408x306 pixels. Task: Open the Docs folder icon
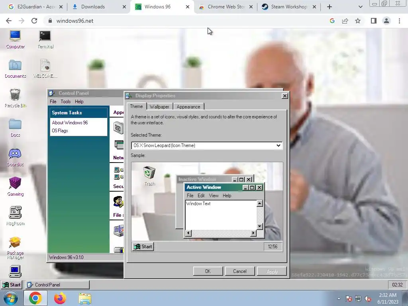click(x=15, y=127)
